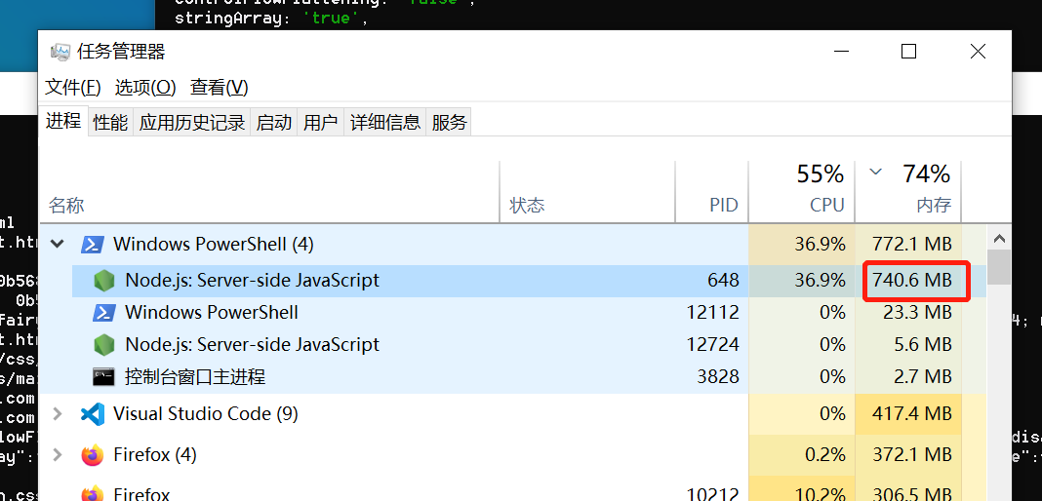Click the 2.7 MB memory cell
1042x501 pixels.
coord(907,377)
